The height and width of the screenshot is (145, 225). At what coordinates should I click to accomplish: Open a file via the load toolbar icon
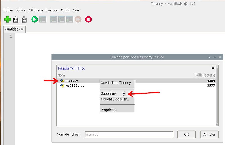pyautogui.click(x=16, y=19)
